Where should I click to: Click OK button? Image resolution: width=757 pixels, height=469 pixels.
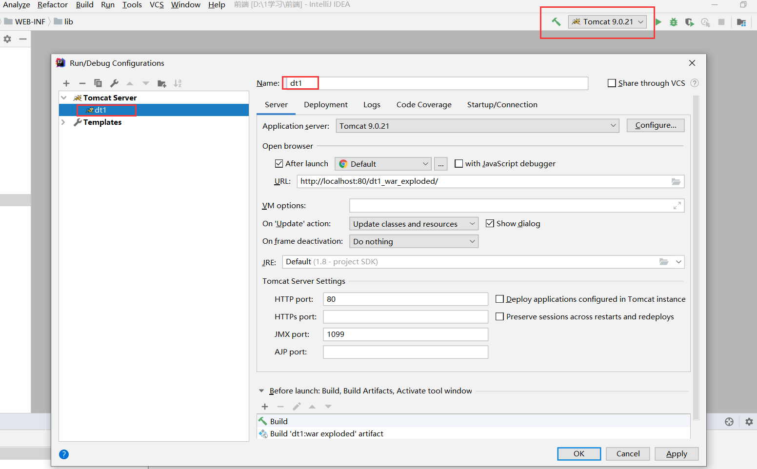click(579, 453)
